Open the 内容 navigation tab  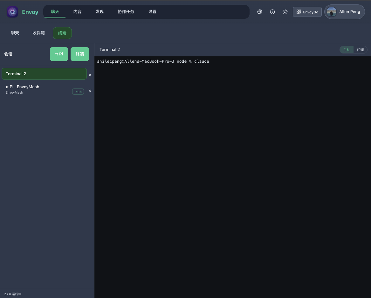[x=77, y=12]
